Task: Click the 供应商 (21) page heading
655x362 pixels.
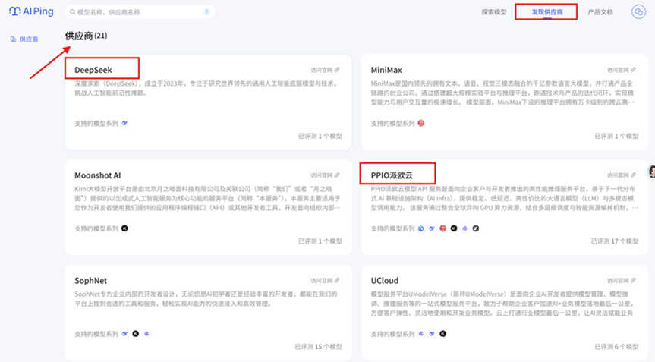Action: tap(86, 36)
